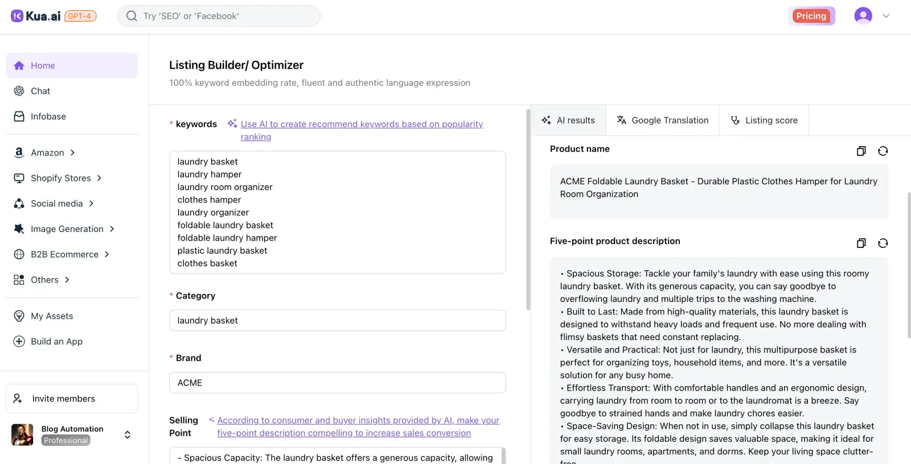Expand the Image Generation submenu chevron

pyautogui.click(x=112, y=229)
